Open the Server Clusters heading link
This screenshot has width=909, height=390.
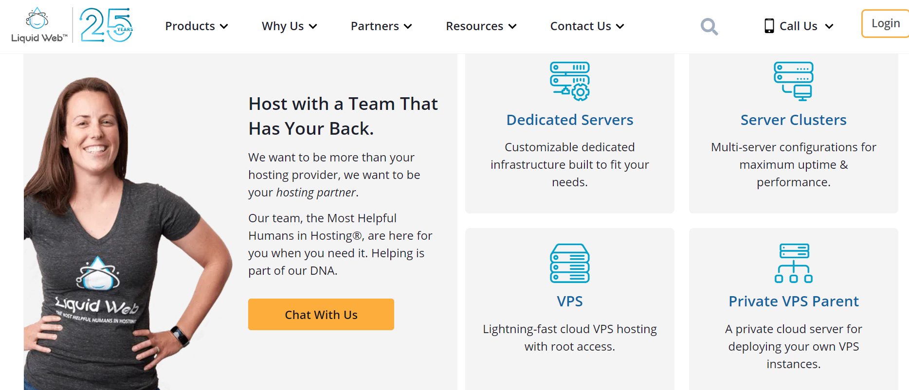click(x=794, y=120)
